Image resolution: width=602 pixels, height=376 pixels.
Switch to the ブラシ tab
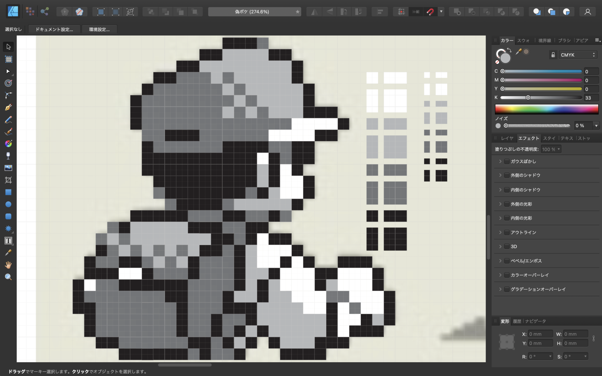(x=564, y=41)
